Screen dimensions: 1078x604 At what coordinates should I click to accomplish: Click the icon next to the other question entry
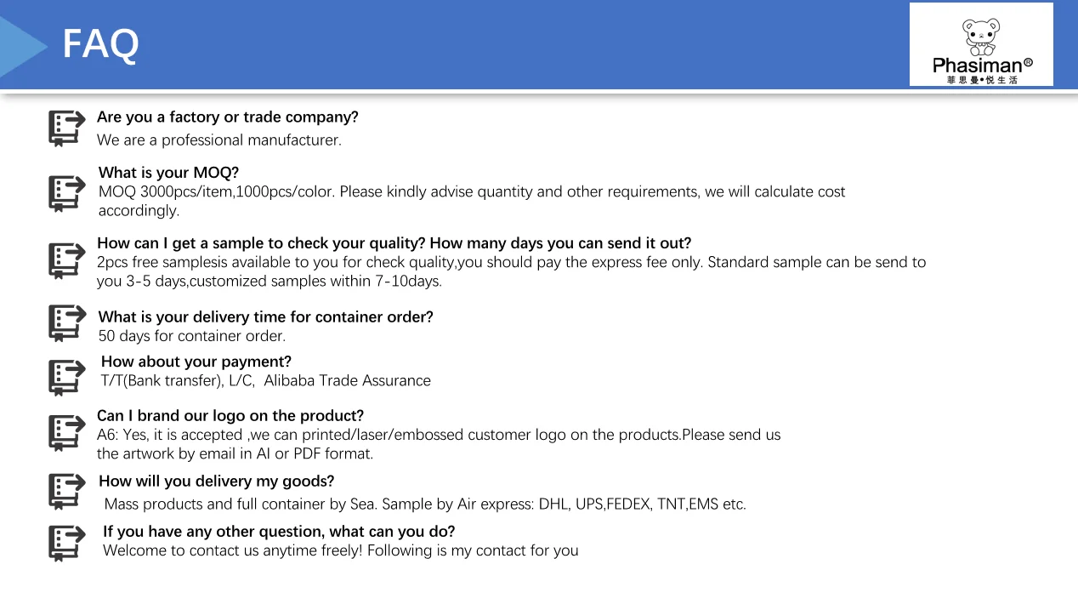coord(66,542)
